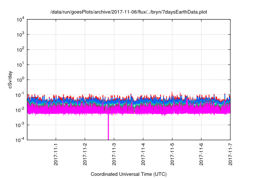Image resolution: width=254 pixels, height=178 pixels.
Task: Click the 10^3 y-axis tick label
Action: pos(21,35)
